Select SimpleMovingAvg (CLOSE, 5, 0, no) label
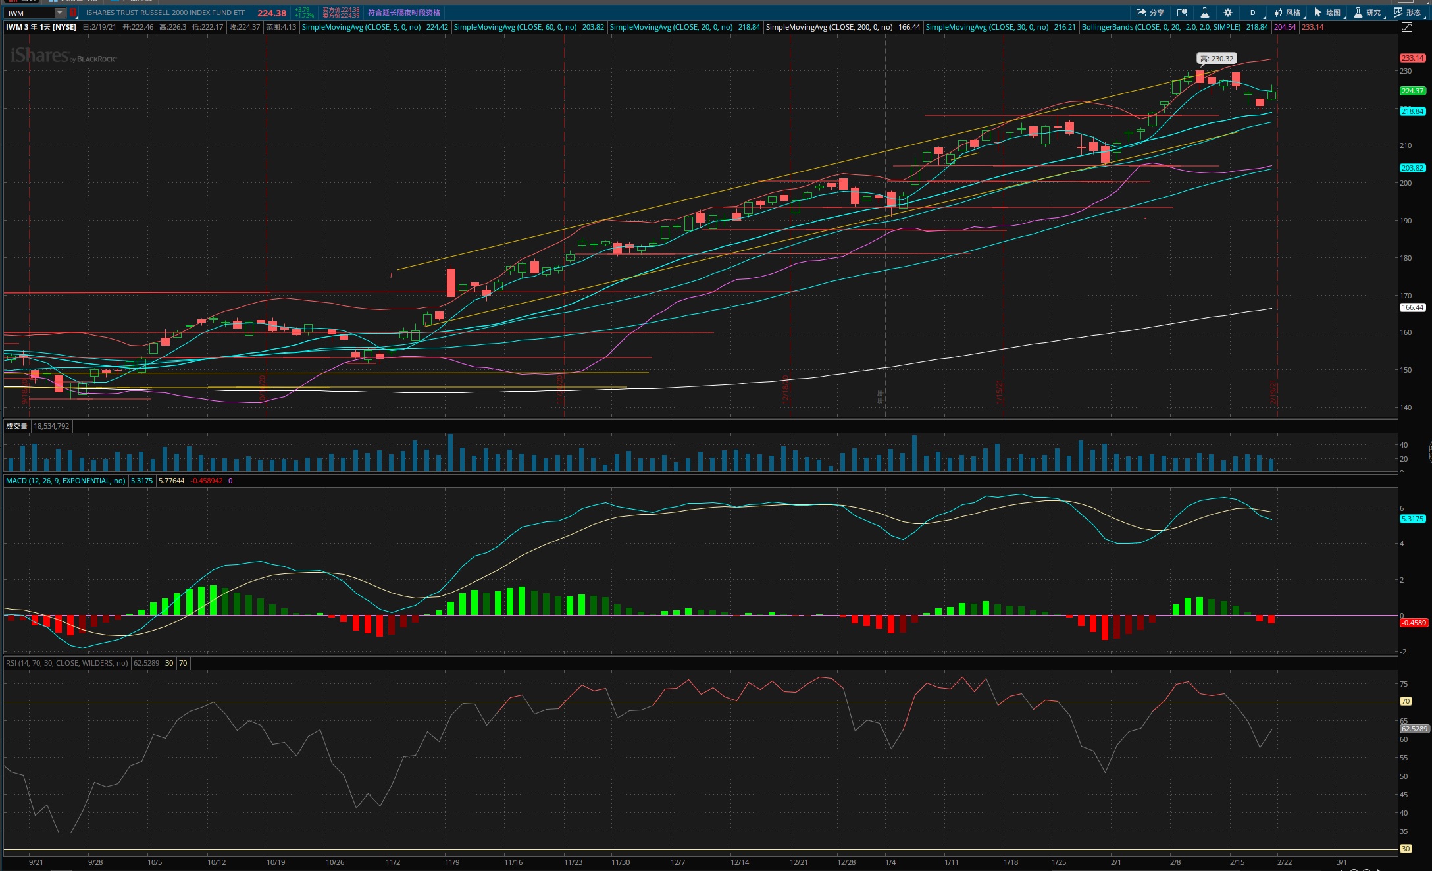This screenshot has width=1432, height=871. coord(361,27)
